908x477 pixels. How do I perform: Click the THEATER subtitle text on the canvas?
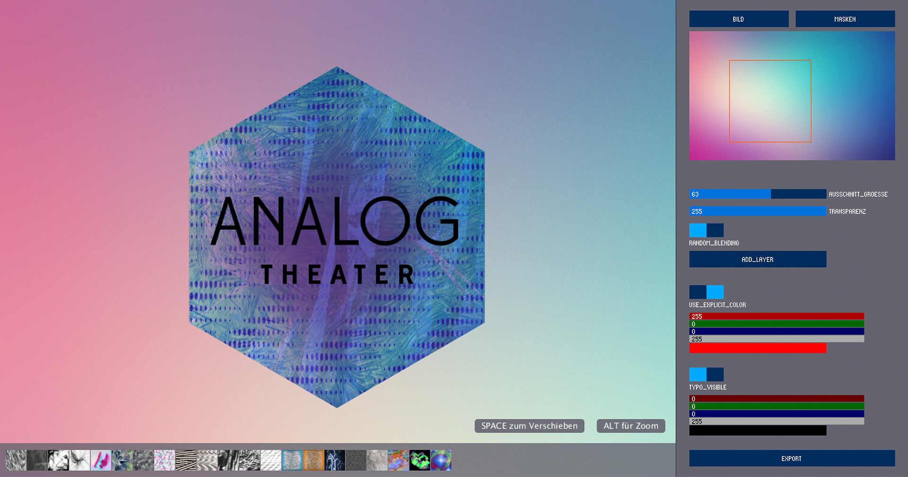click(338, 274)
